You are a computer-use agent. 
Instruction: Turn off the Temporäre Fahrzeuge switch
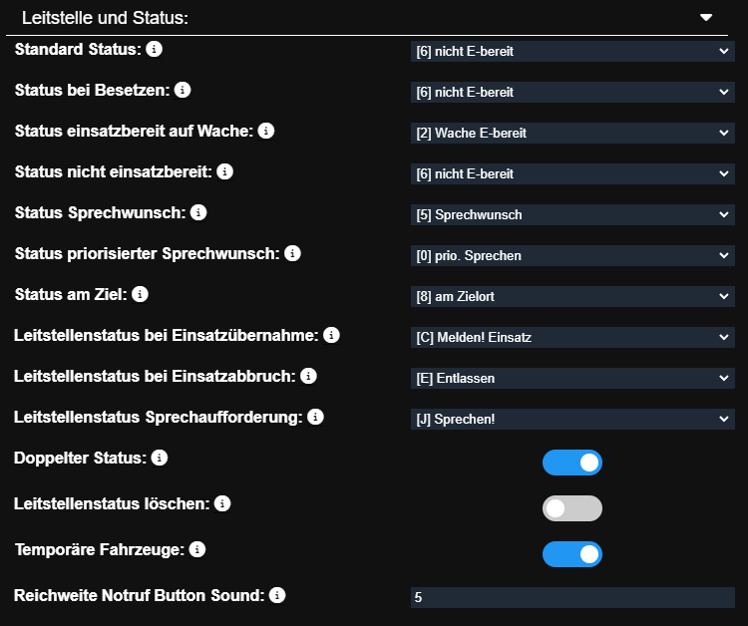tap(572, 554)
